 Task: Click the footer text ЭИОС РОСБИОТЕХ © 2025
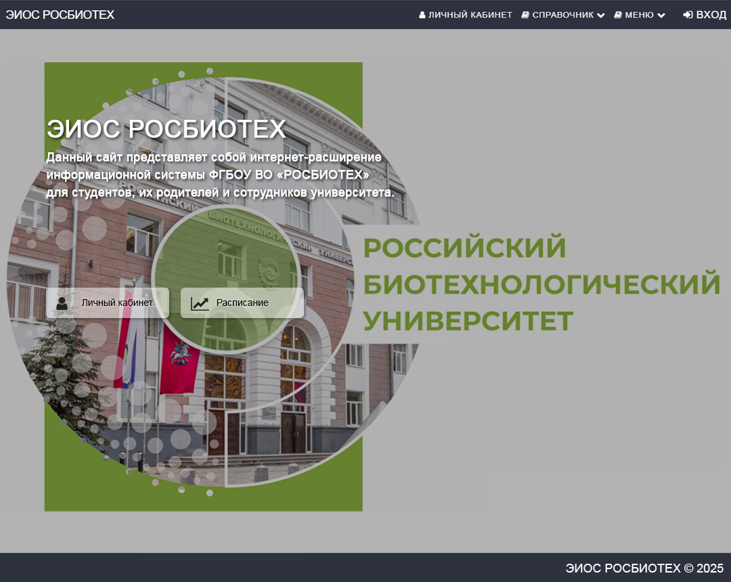click(x=644, y=568)
